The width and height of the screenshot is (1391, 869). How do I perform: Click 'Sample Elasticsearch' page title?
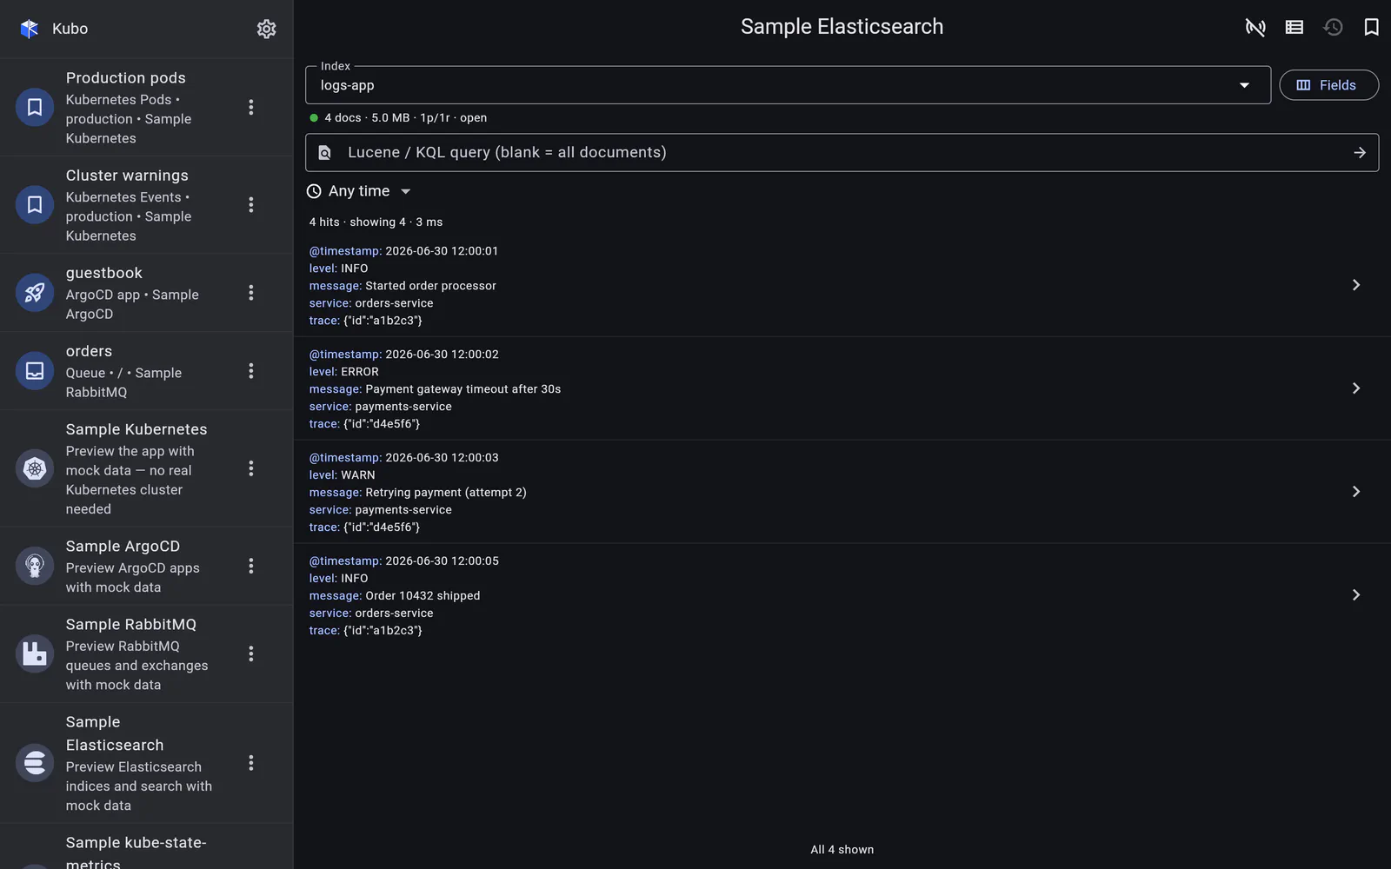pyautogui.click(x=842, y=27)
